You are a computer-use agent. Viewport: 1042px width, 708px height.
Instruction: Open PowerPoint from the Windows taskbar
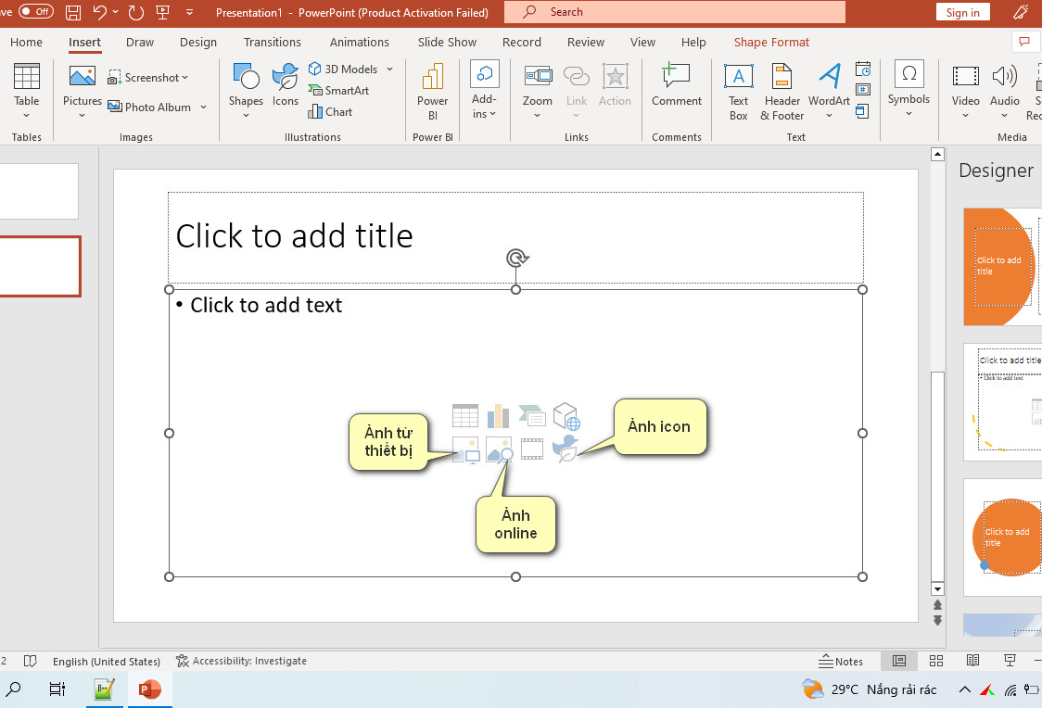(150, 689)
